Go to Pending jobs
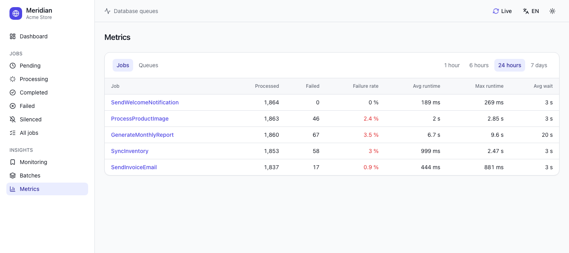The width and height of the screenshot is (569, 253). (47, 66)
